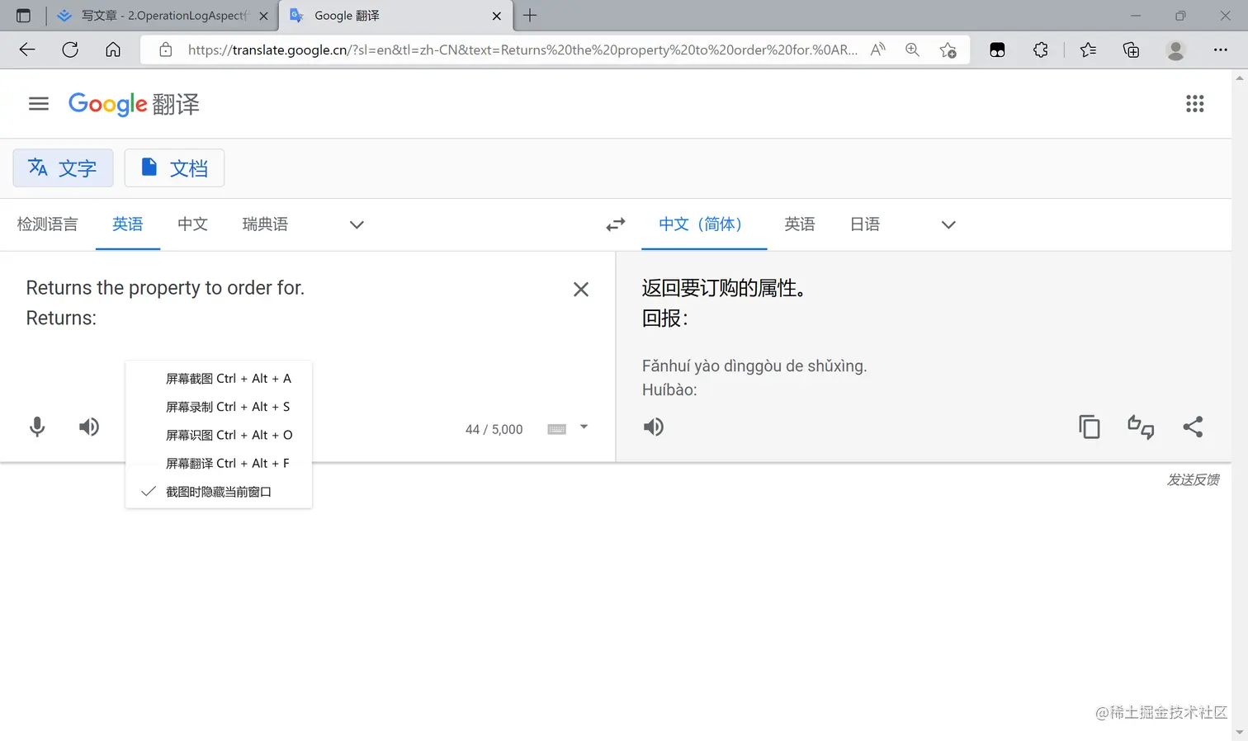The image size is (1248, 741).
Task: Rate this translation
Action: point(1141,427)
